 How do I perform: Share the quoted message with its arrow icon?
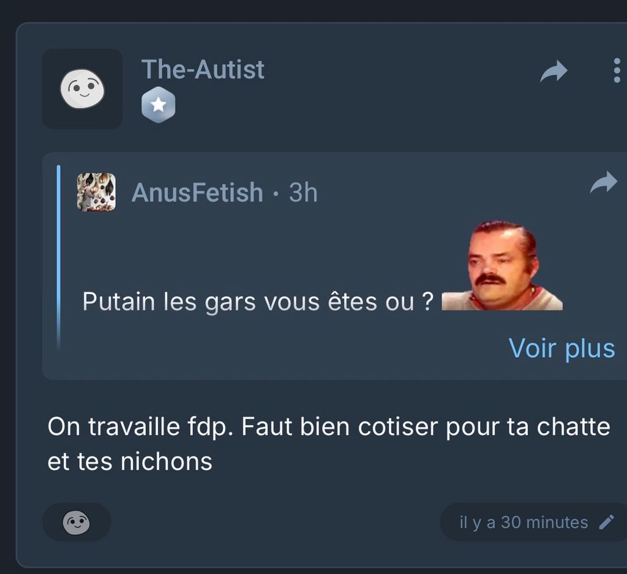(603, 182)
